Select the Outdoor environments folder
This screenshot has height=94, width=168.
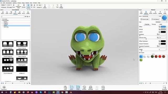(x=6, y=24)
